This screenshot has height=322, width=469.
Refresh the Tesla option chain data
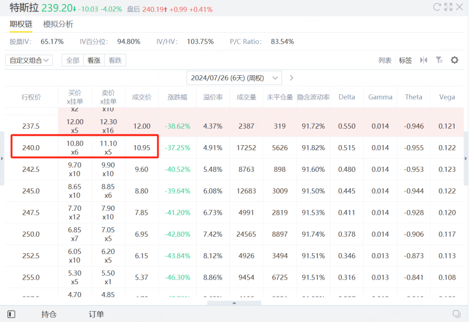coord(437,7)
